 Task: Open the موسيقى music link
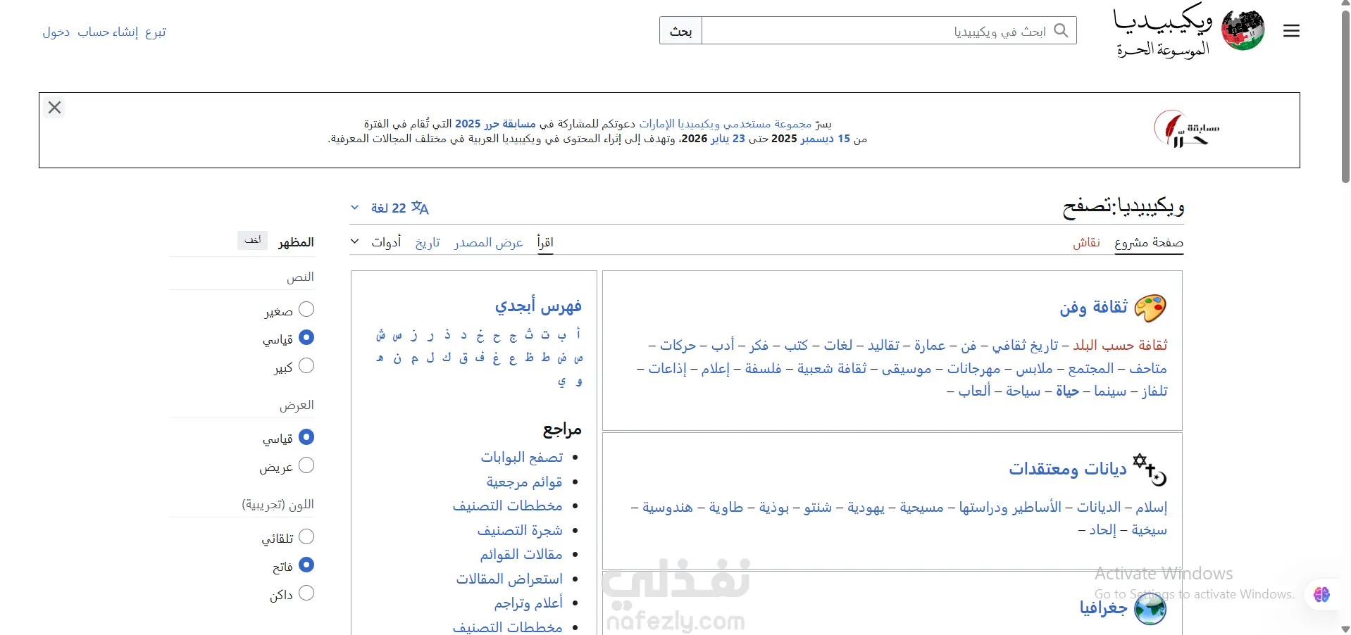(x=907, y=368)
